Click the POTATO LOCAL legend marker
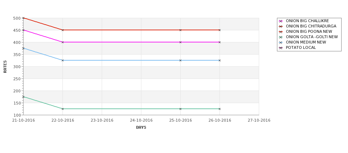Image resolution: width=348 pixels, height=153 pixels. pos(281,48)
